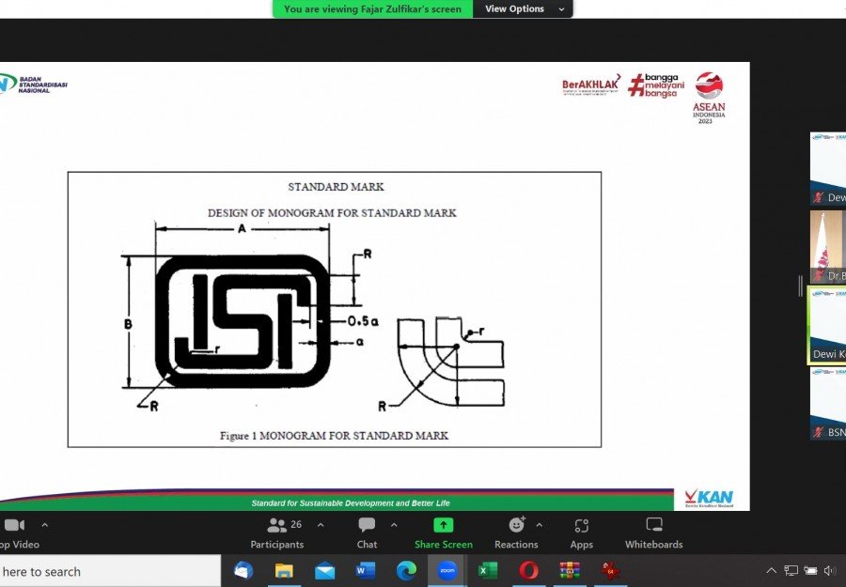846x587 pixels.
Task: Click the screen-viewing notification banner
Action: coord(372,8)
